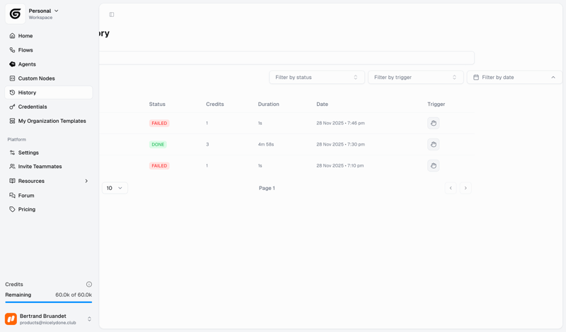
Task: Click the Home house icon
Action: coord(12,36)
